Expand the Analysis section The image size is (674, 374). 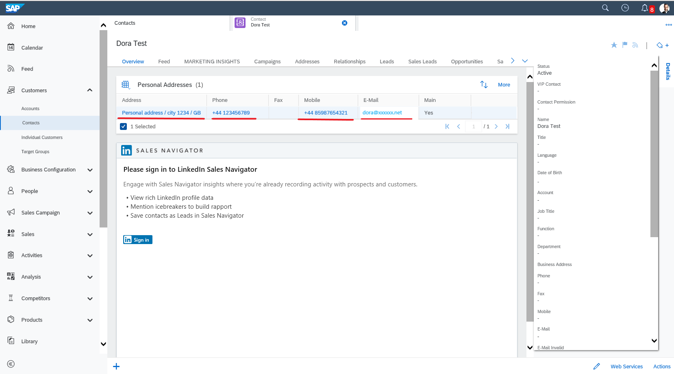coord(90,277)
